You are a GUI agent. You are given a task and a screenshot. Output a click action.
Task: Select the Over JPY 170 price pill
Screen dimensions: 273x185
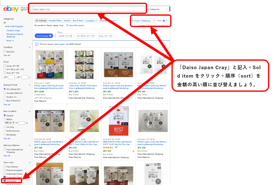[x=105, y=36]
